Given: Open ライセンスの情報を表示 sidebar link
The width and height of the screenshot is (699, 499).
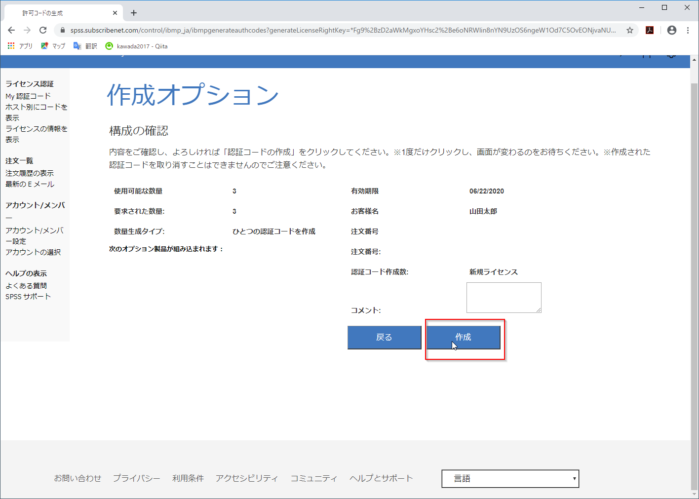Looking at the screenshot, I should pos(37,134).
